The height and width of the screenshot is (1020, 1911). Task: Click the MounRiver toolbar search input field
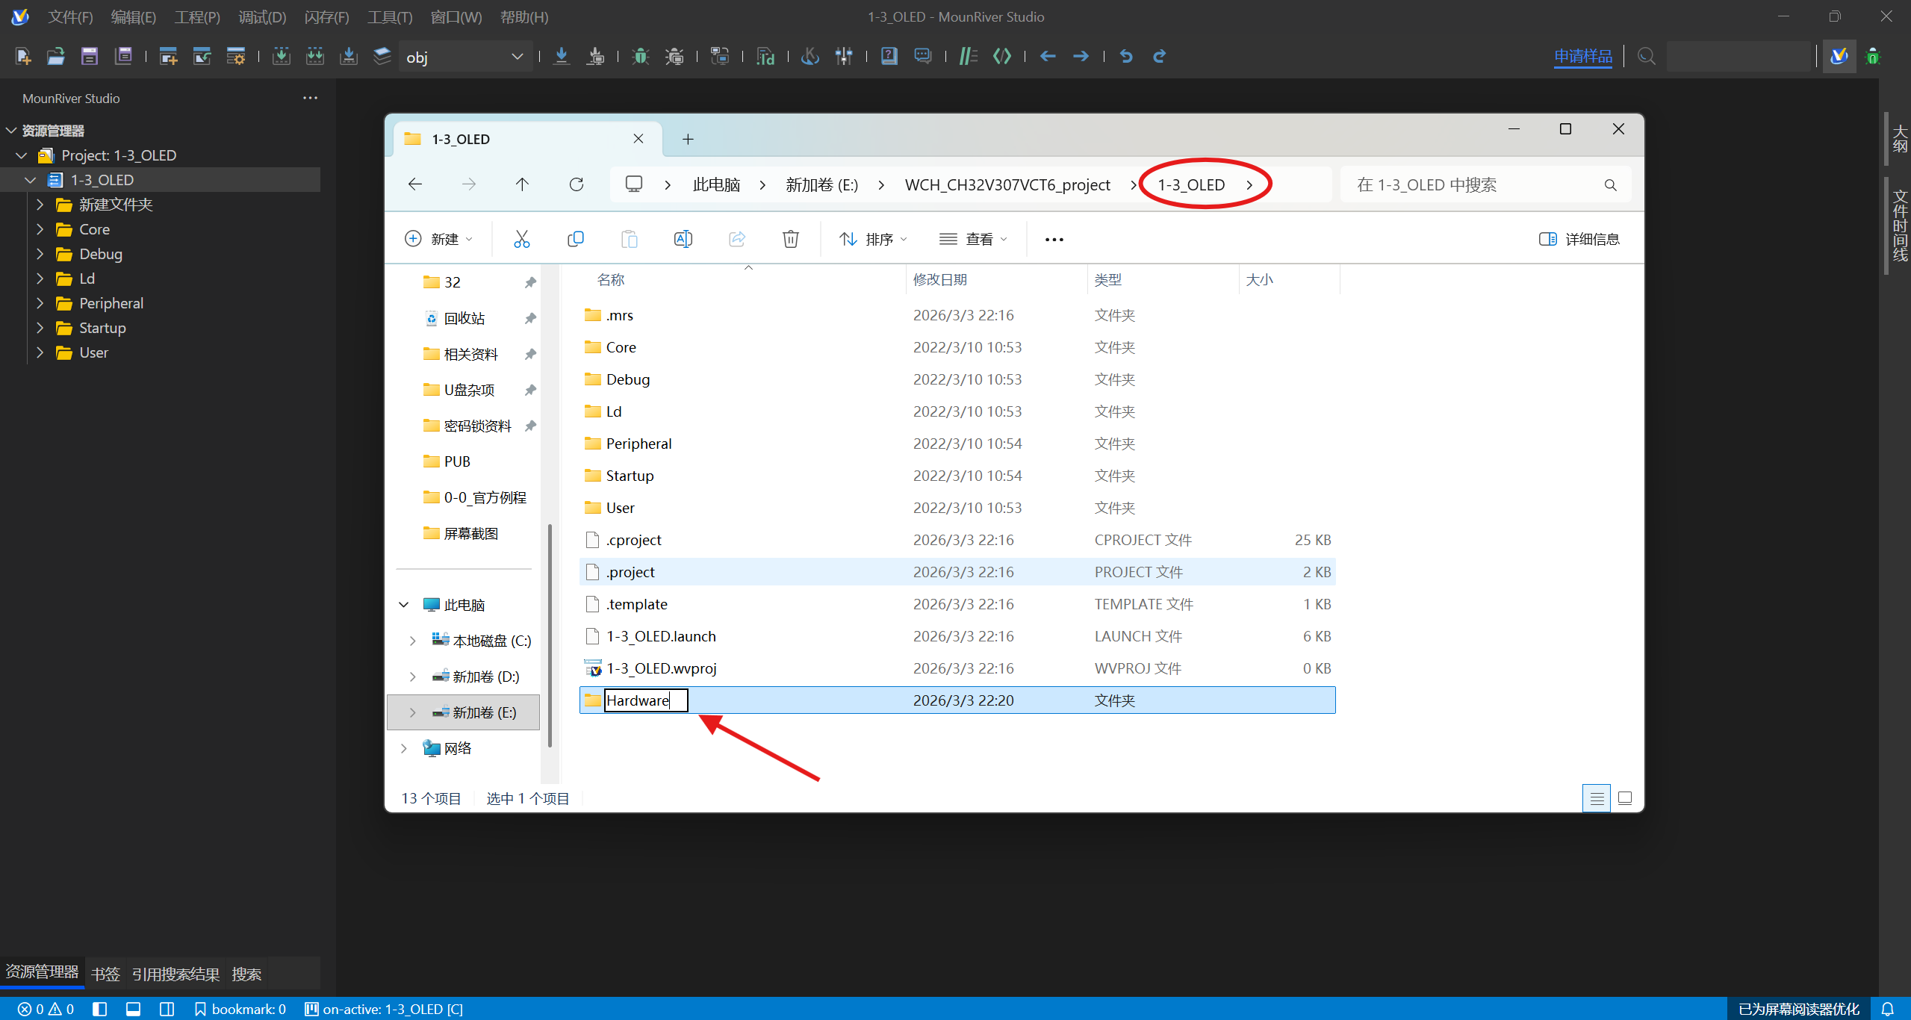tap(1739, 56)
